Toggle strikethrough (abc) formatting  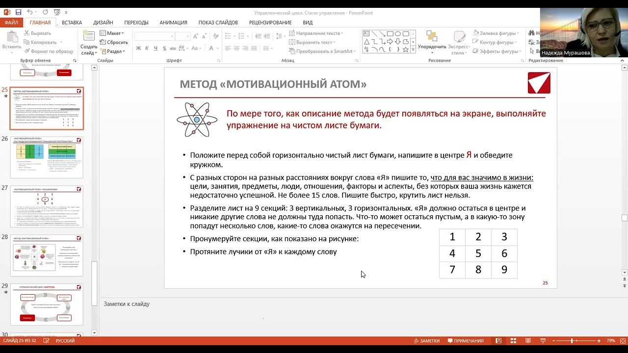click(174, 48)
